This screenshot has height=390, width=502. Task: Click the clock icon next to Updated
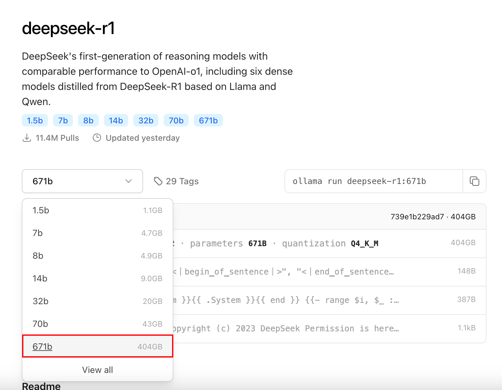(x=97, y=138)
